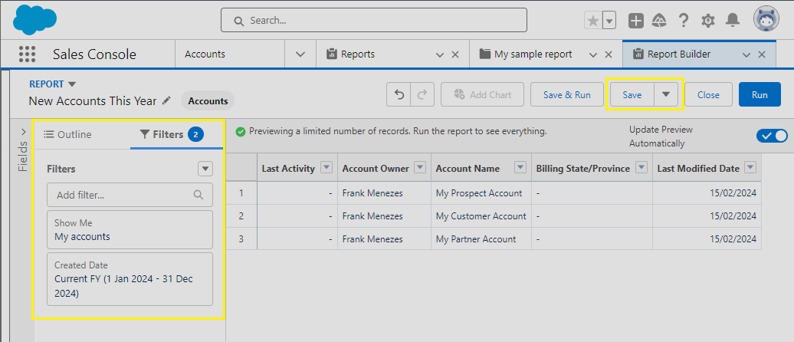
Task: Switch to the Reports tab
Action: [x=357, y=54]
